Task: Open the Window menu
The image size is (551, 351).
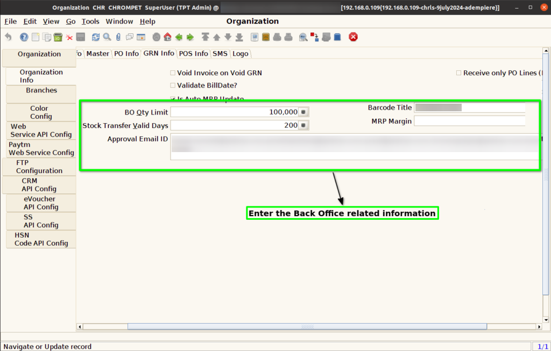Action: (x=119, y=22)
